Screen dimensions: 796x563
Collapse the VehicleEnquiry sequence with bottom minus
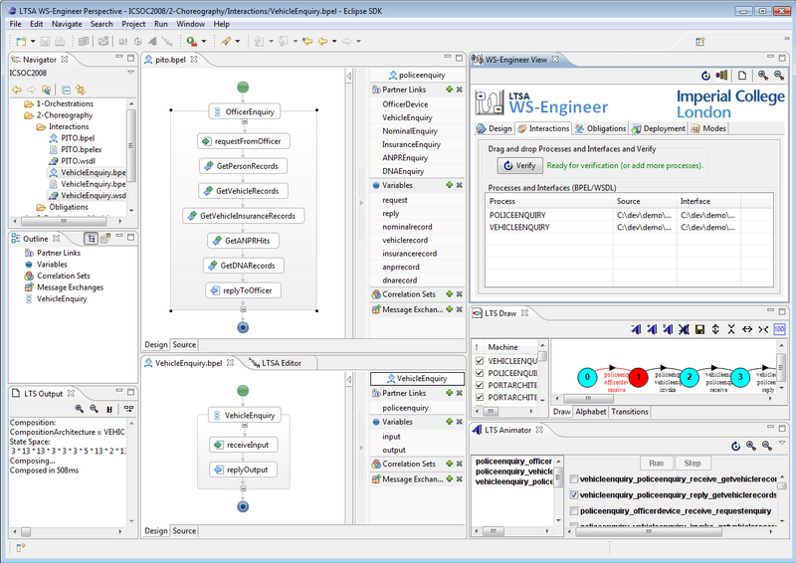click(243, 488)
